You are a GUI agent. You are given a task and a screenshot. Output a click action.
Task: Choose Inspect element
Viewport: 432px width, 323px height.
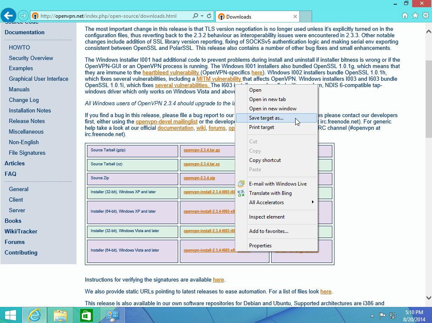(277, 217)
